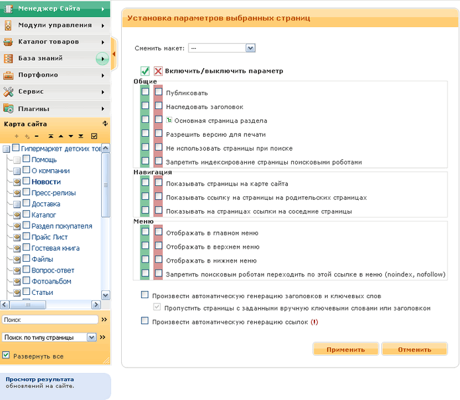Open the Модули управления menu
Image resolution: width=460 pixels, height=400 pixels.
54,25
